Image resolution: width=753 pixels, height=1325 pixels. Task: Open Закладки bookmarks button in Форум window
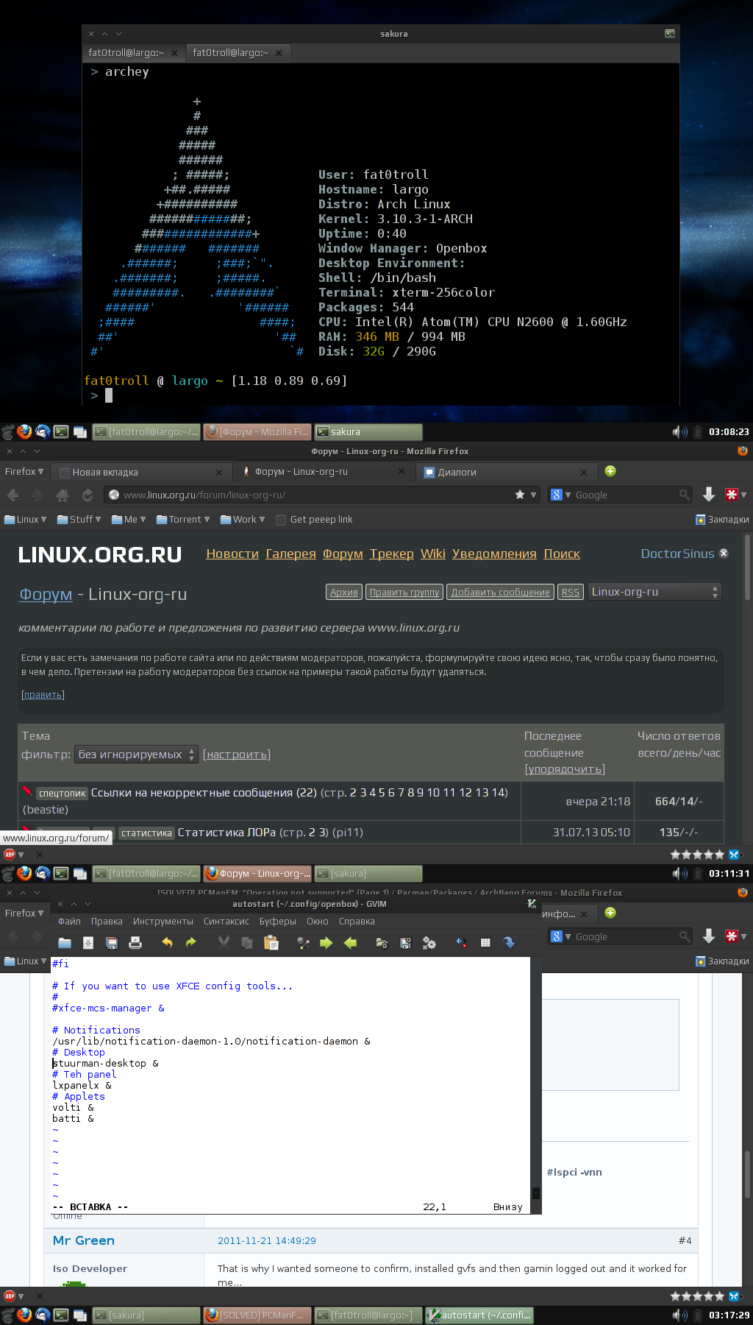(722, 519)
